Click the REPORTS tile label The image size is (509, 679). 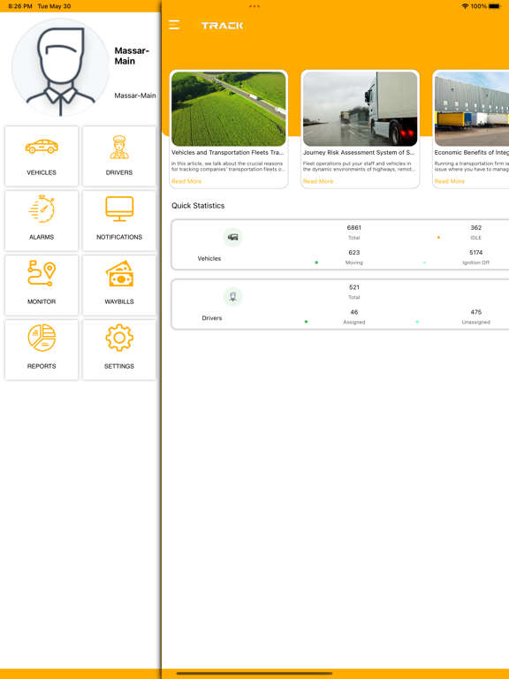click(42, 366)
